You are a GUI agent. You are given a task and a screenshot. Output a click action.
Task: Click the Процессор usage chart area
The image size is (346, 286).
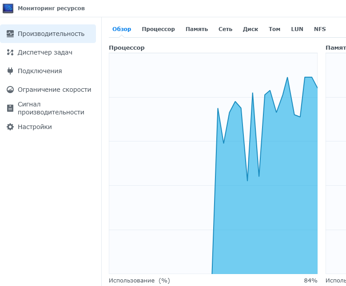(x=213, y=163)
